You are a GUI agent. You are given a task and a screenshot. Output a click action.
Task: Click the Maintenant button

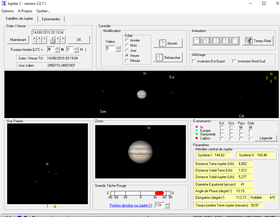[18, 40]
